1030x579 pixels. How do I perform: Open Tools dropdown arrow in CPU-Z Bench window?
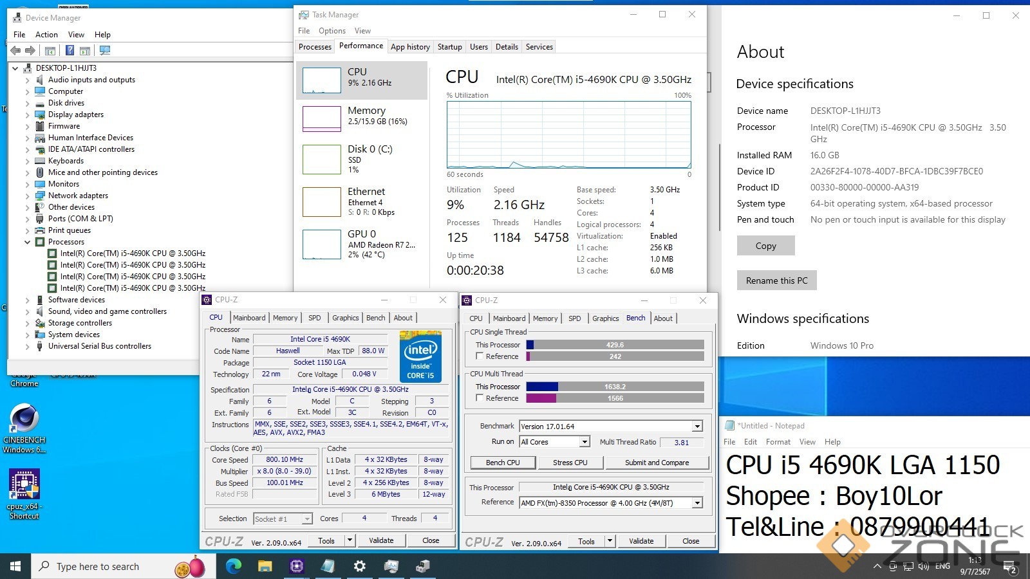(x=610, y=541)
